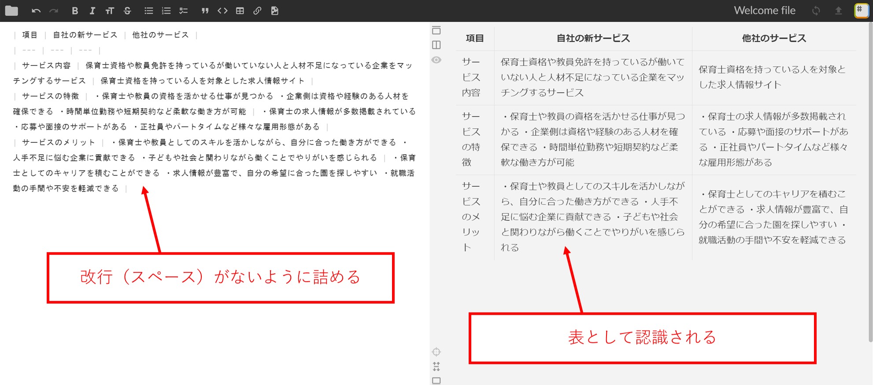Screen dimensions: 873x385
Task: Toggle the navigation bar icon
Action: (436, 30)
